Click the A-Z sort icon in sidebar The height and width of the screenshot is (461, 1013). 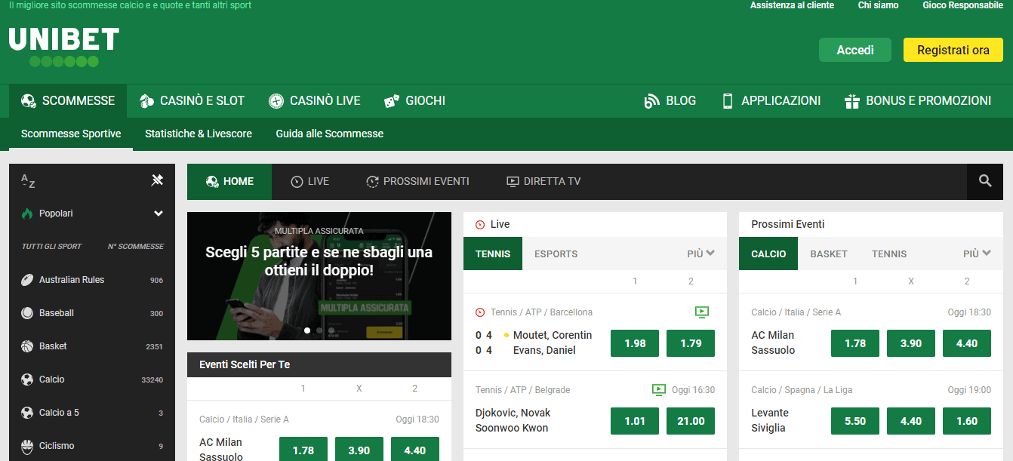coord(28,180)
